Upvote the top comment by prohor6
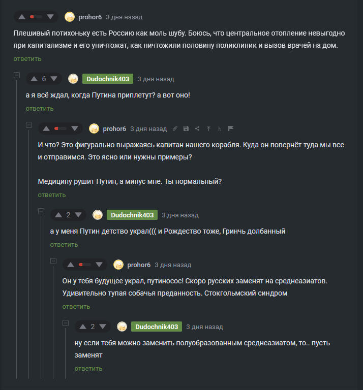Viewport: 363px width, 390px height. 21,17
